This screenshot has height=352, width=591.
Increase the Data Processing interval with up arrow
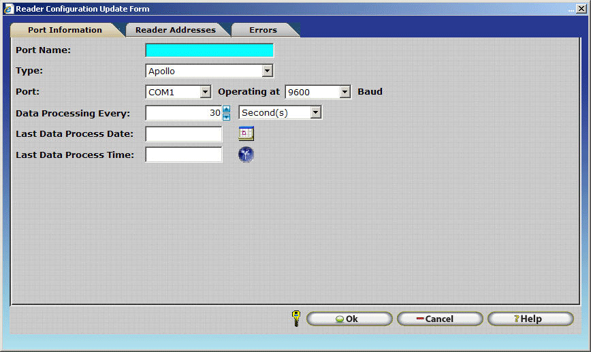(227, 109)
